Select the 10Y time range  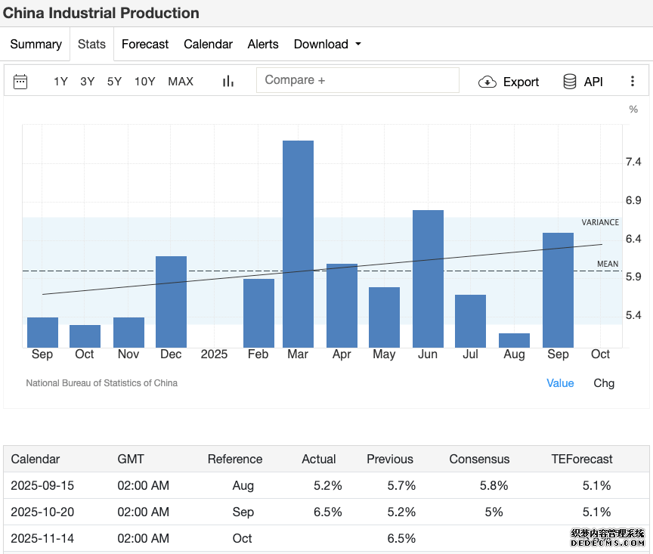[144, 81]
